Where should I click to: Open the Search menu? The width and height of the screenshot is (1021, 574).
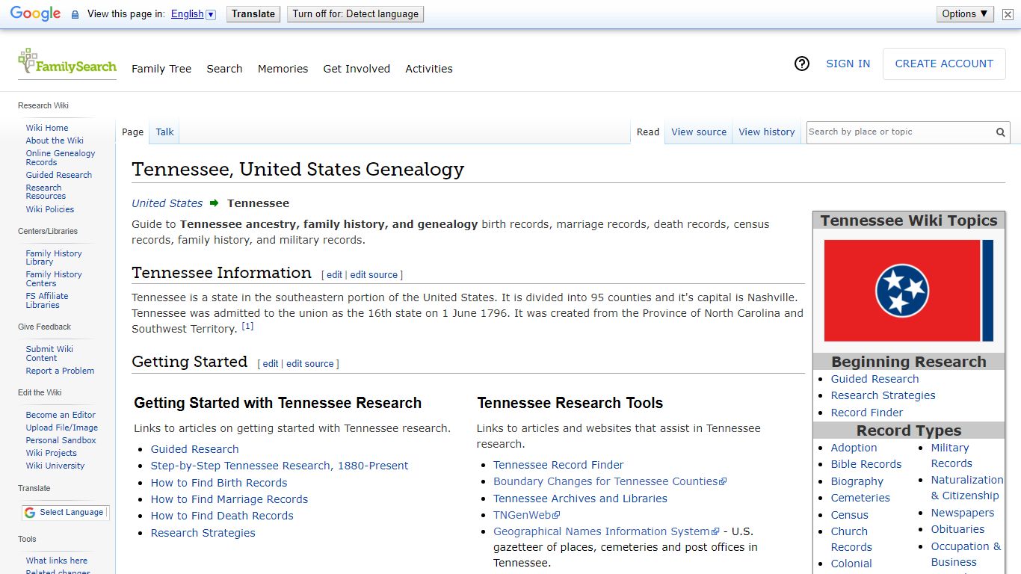pyautogui.click(x=224, y=69)
